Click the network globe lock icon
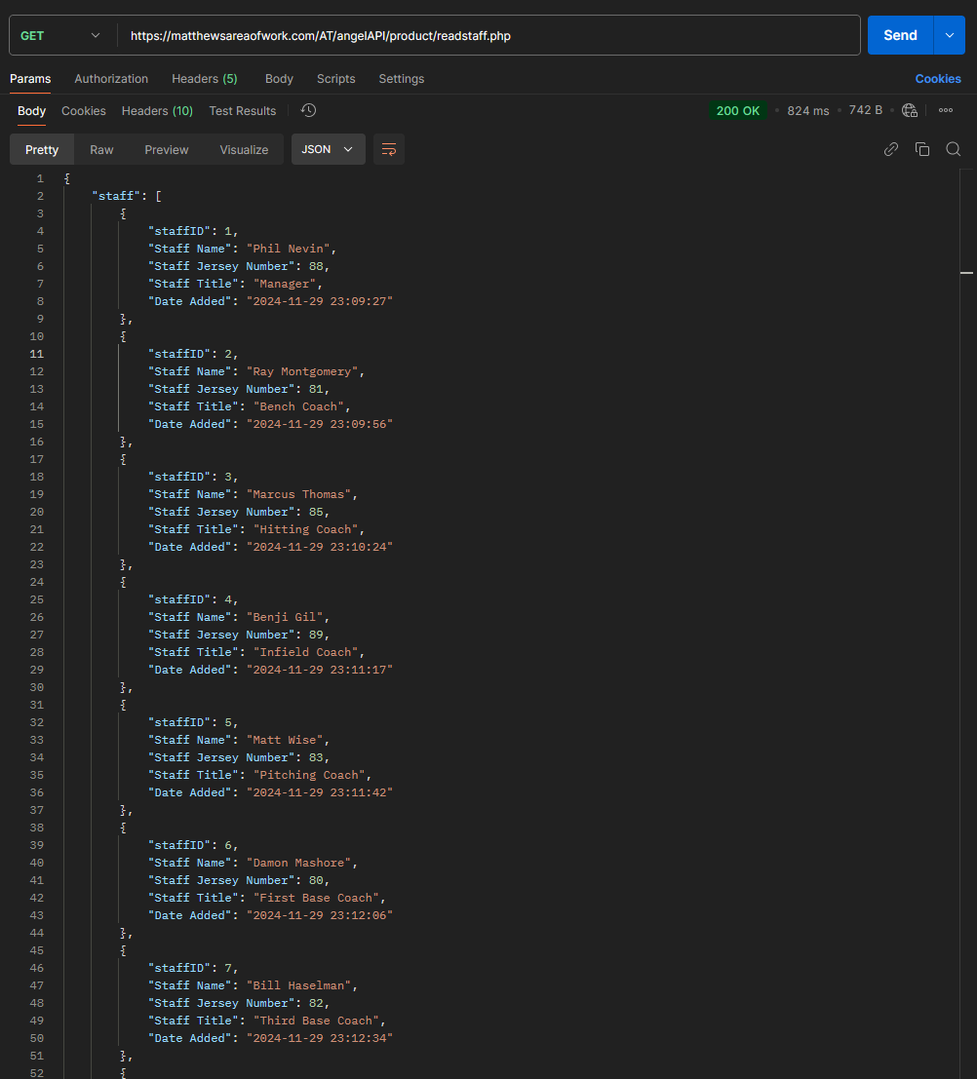The height and width of the screenshot is (1079, 977). 910,110
